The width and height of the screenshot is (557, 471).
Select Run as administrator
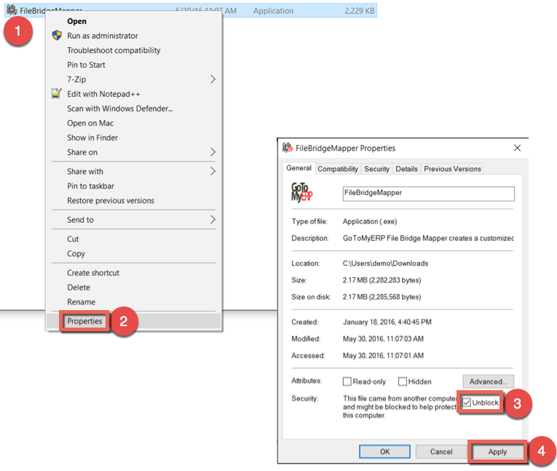(103, 36)
